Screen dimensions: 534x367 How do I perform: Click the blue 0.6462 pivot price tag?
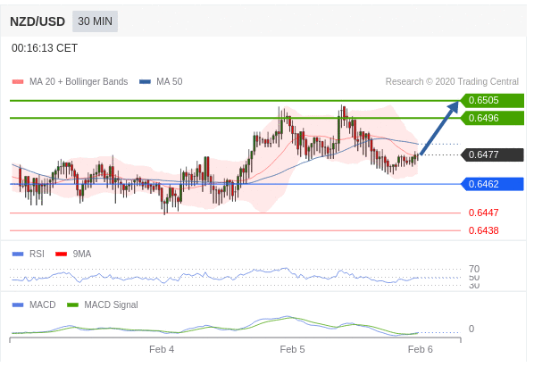tap(492, 184)
